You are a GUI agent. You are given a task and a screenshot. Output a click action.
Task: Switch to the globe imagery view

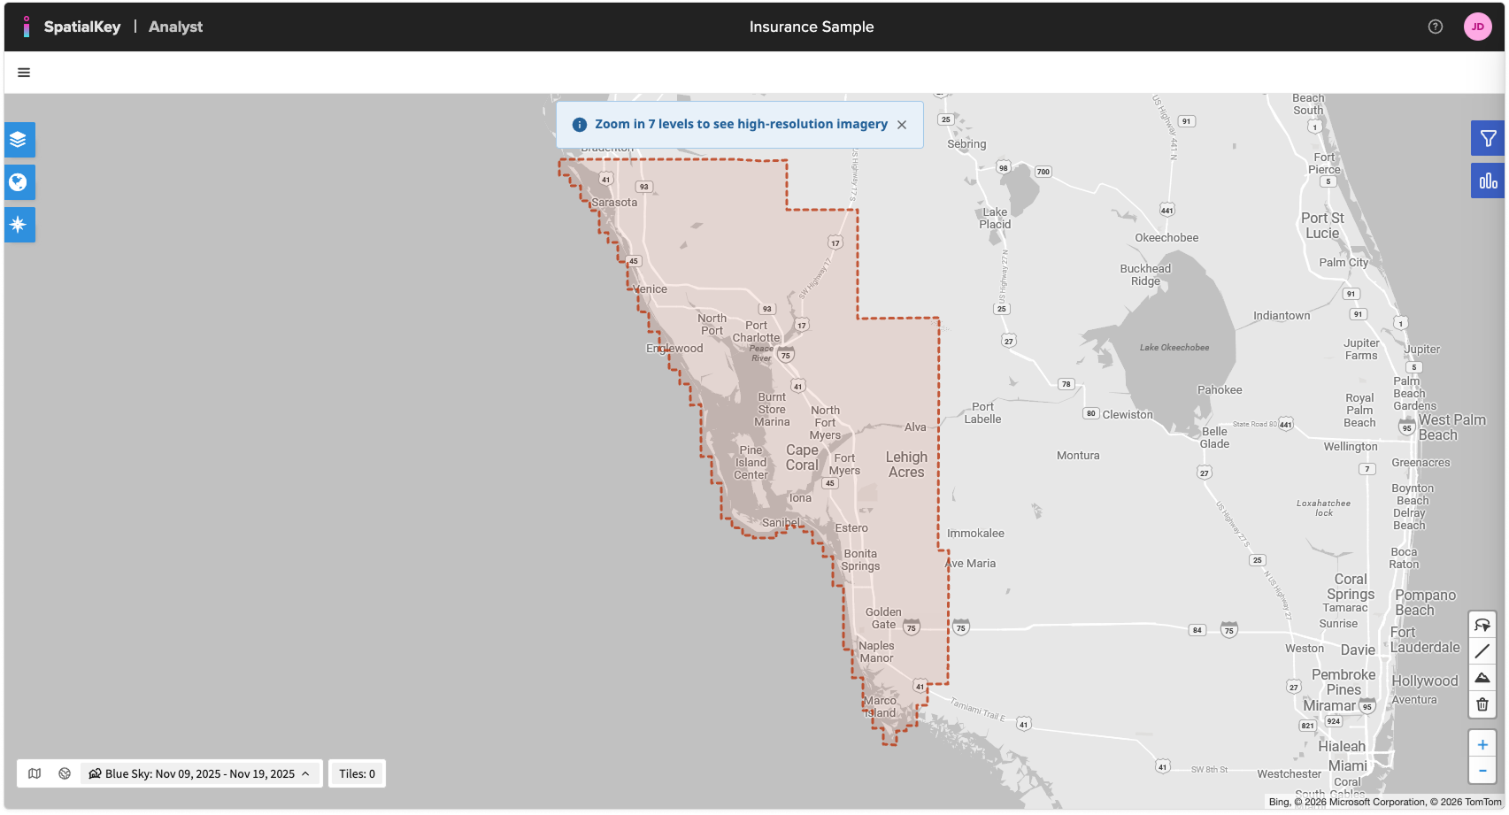tap(65, 773)
